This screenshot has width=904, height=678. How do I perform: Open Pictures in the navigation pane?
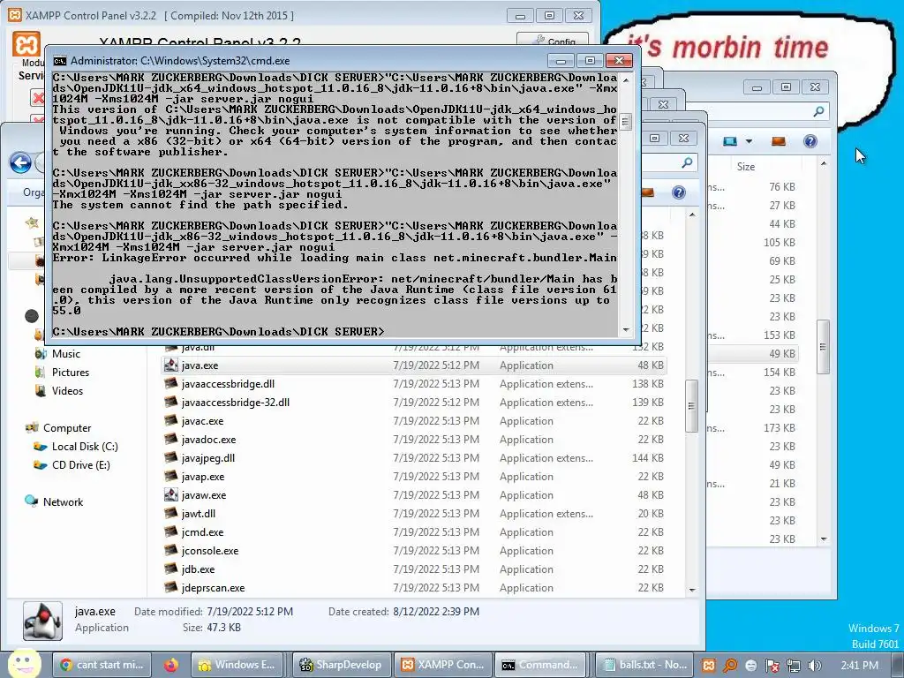[71, 373]
